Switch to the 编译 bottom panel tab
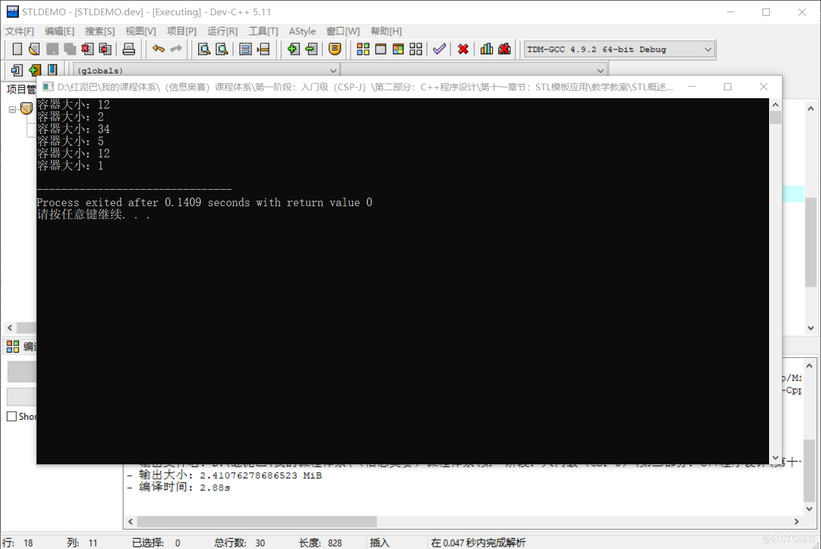Image resolution: width=821 pixels, height=549 pixels. [21, 346]
